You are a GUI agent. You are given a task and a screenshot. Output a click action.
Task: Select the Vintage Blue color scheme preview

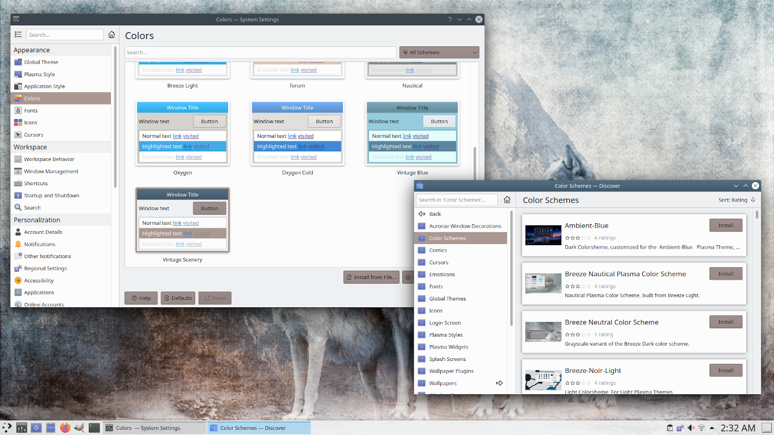click(x=412, y=133)
